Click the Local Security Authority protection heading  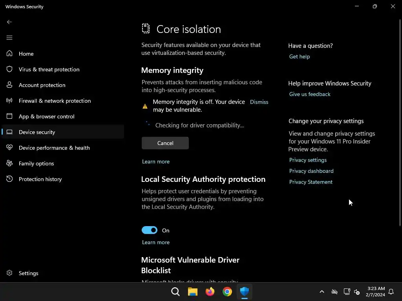[x=203, y=179]
